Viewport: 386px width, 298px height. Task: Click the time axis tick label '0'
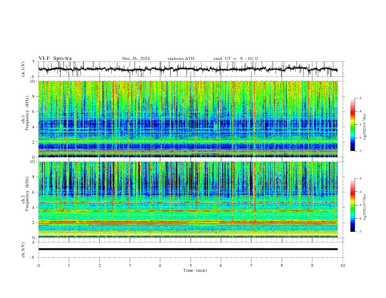coord(39,265)
